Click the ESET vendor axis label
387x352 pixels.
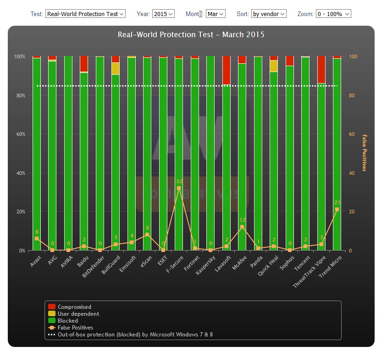coord(163,261)
